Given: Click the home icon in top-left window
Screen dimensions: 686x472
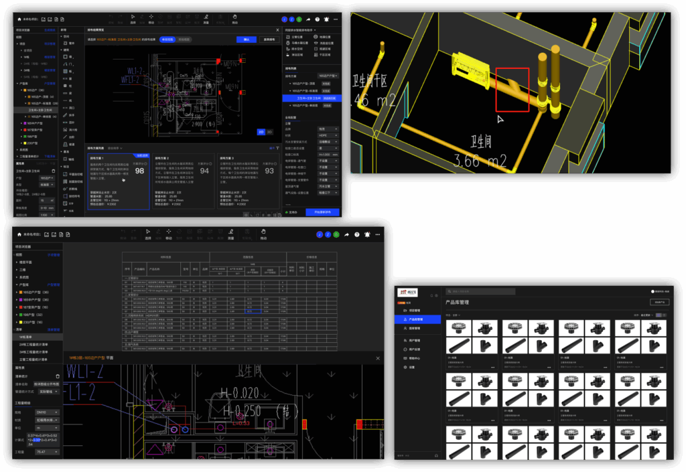Looking at the screenshot, I should point(18,20).
